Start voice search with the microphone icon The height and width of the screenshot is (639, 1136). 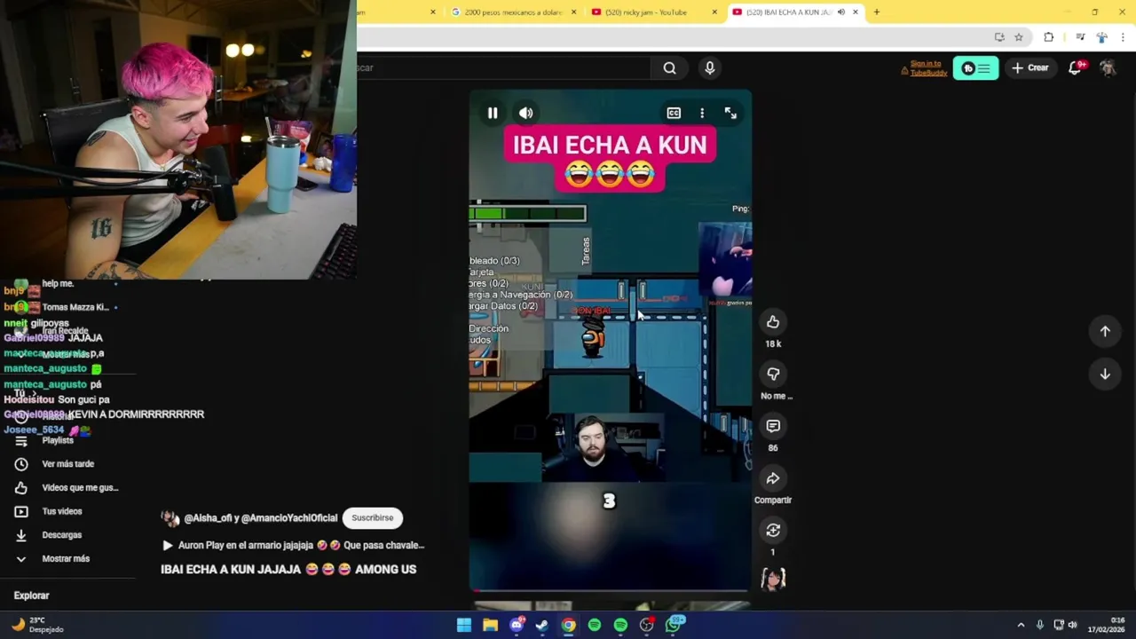click(709, 67)
